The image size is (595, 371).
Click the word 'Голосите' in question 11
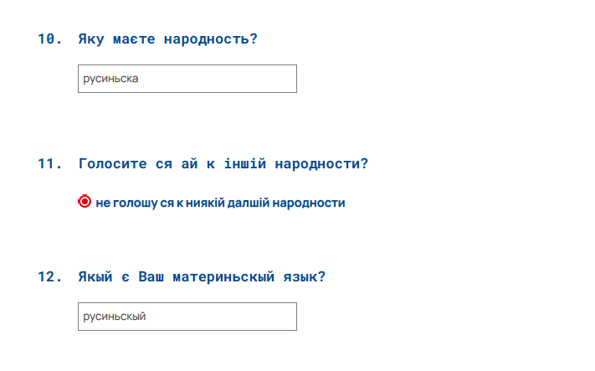pos(112,163)
